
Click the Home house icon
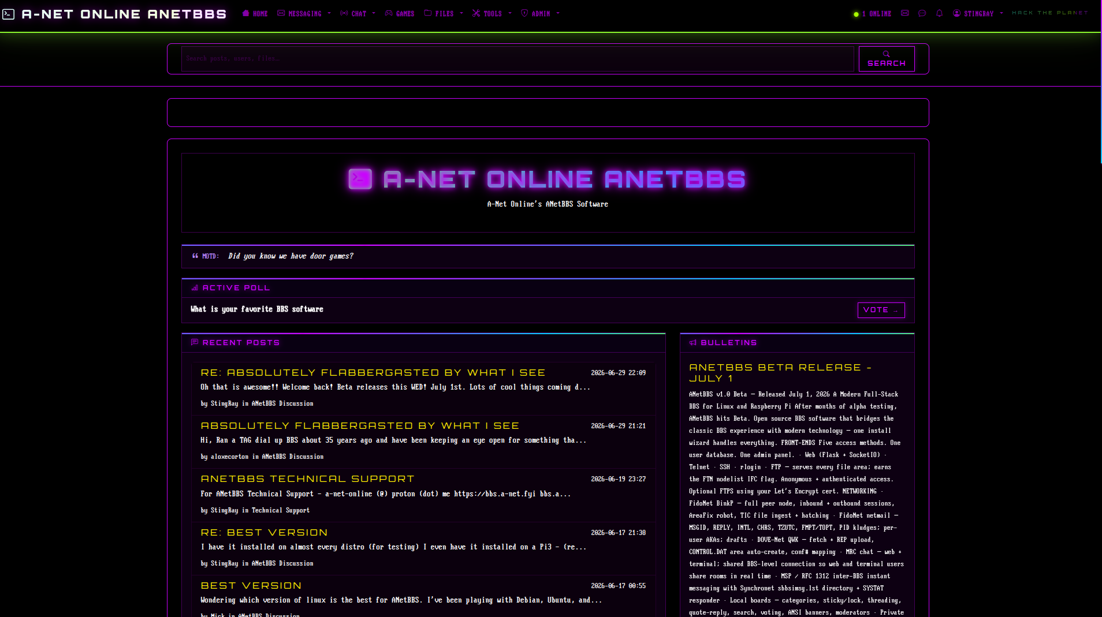point(246,13)
